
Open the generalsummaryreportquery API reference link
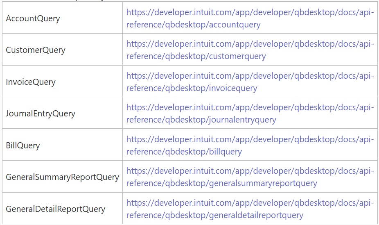(x=250, y=177)
